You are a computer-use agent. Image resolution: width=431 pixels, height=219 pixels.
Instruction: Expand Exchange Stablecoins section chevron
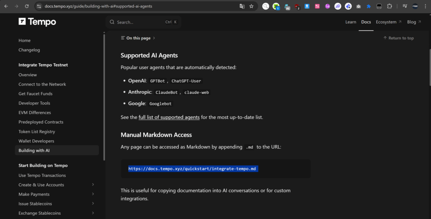pyautogui.click(x=93, y=213)
